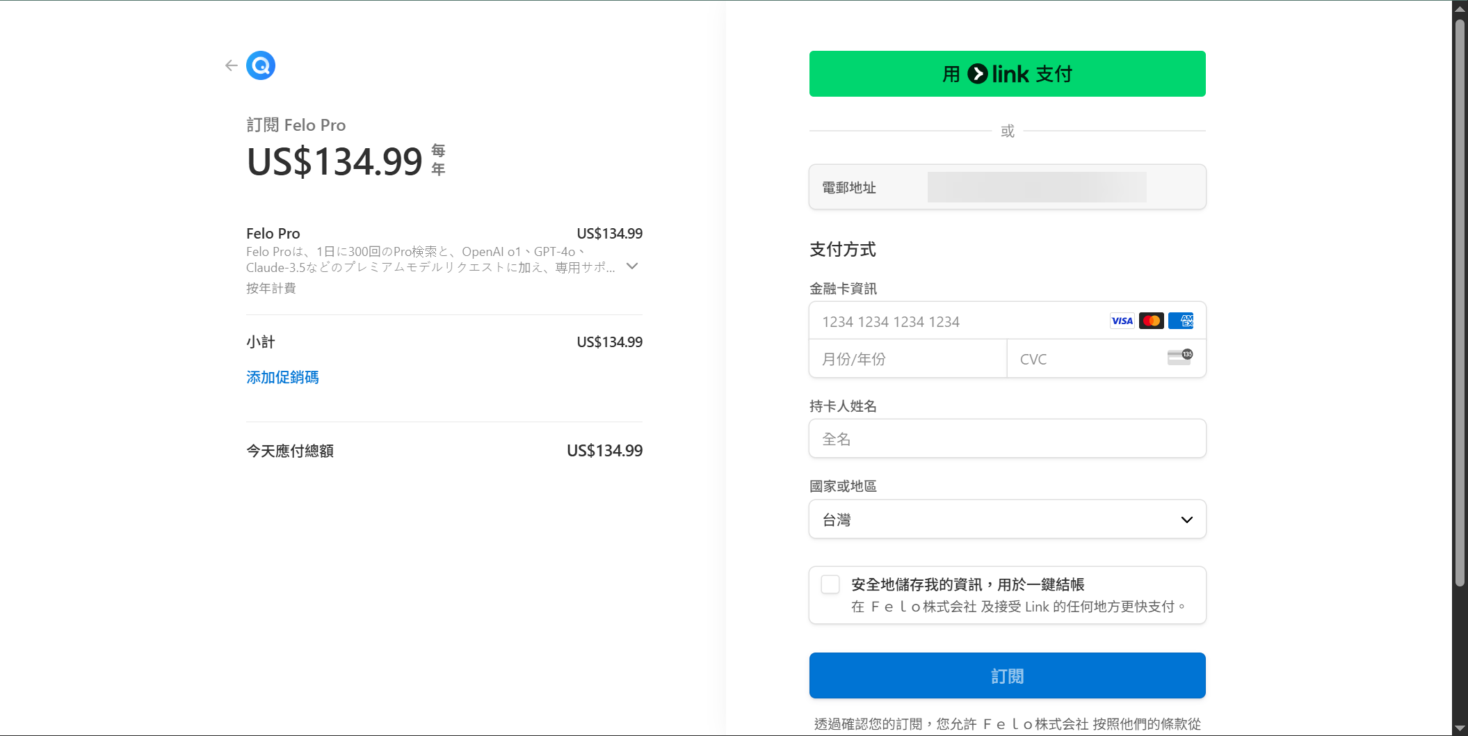Click the CVC card hint icon
Screen dimensions: 1468x736
pos(1179,358)
